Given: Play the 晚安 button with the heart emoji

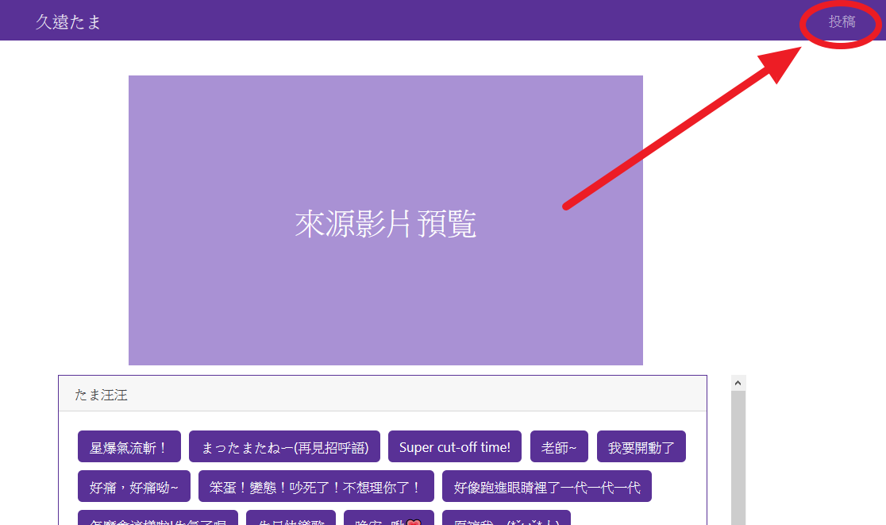Looking at the screenshot, I should point(388,519).
